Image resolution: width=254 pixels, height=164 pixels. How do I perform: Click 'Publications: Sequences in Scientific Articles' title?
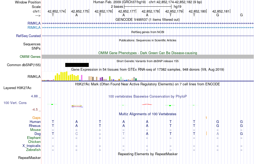[148, 40]
